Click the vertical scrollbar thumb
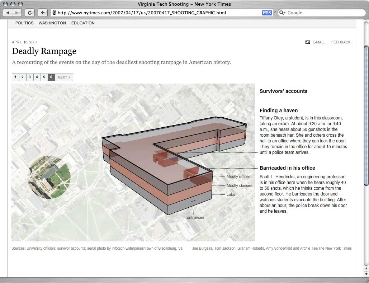 (x=366, y=115)
